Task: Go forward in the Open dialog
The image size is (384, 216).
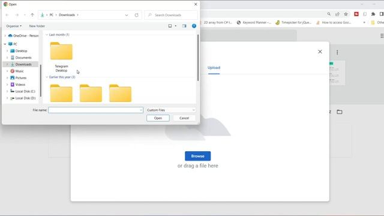Action: (17, 15)
